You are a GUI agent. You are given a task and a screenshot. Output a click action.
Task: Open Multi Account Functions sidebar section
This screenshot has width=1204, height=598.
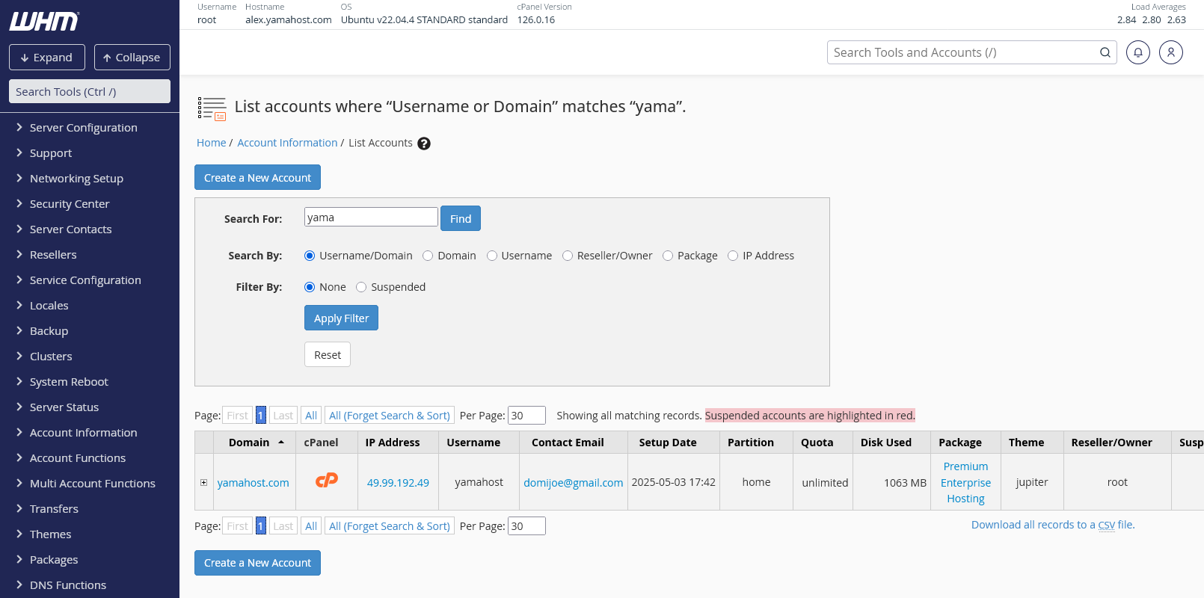pyautogui.click(x=90, y=484)
